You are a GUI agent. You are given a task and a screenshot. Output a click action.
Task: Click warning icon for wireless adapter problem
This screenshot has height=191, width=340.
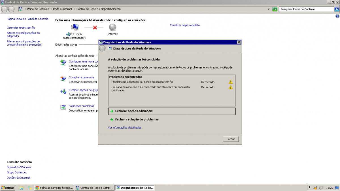click(231, 82)
